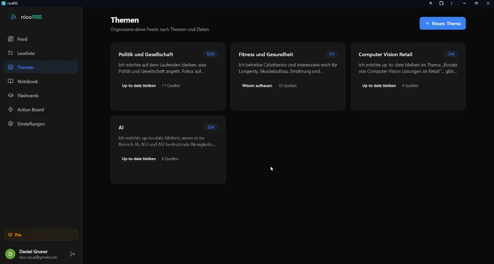Click the AI card description text
This screenshot has height=264, width=494.
tap(167, 141)
